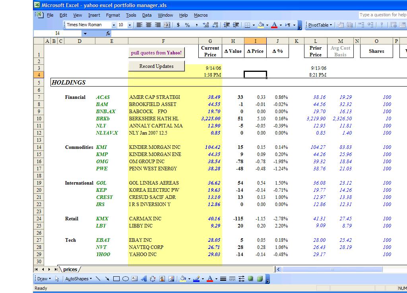Apply Currency style dollar sign

coord(178,25)
